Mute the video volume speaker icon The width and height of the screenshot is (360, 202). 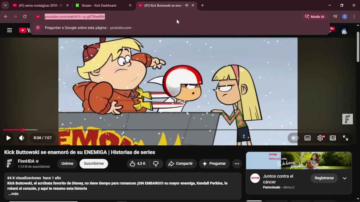pos(22,138)
